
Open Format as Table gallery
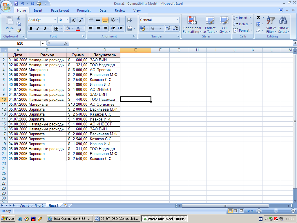tap(210, 25)
